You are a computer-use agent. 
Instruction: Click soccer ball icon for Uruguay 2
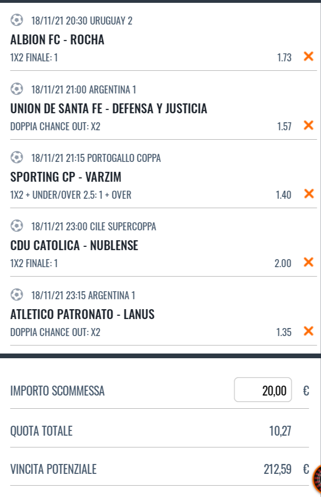point(17,20)
